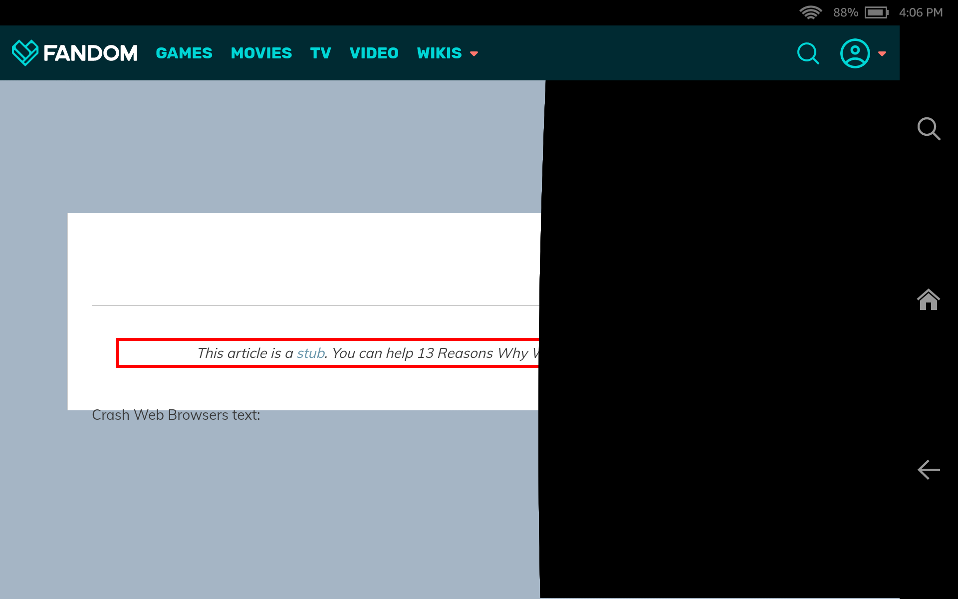Tap the battery status icon
The width and height of the screenshot is (958, 599).
876,12
